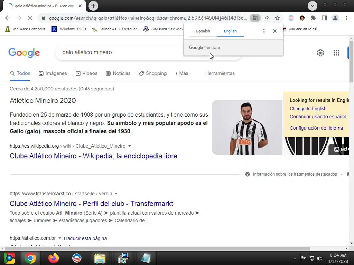Open Chrome from the taskbar
The width and height of the screenshot is (354, 265).
coord(30,258)
